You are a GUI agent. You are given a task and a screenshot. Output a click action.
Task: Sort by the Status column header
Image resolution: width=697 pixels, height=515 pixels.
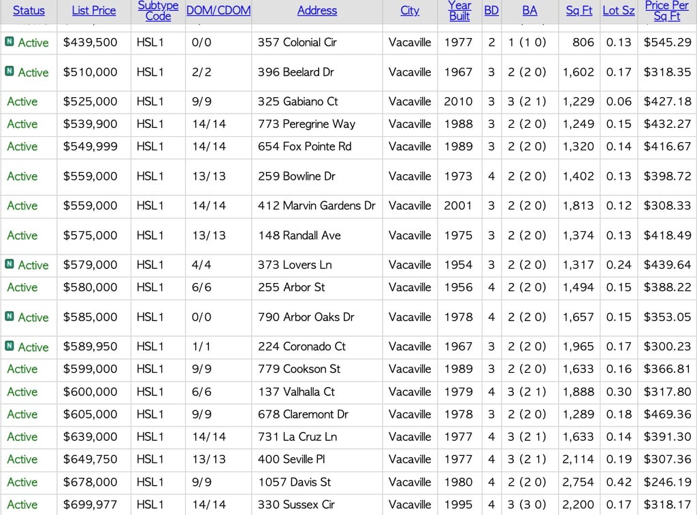tap(29, 10)
